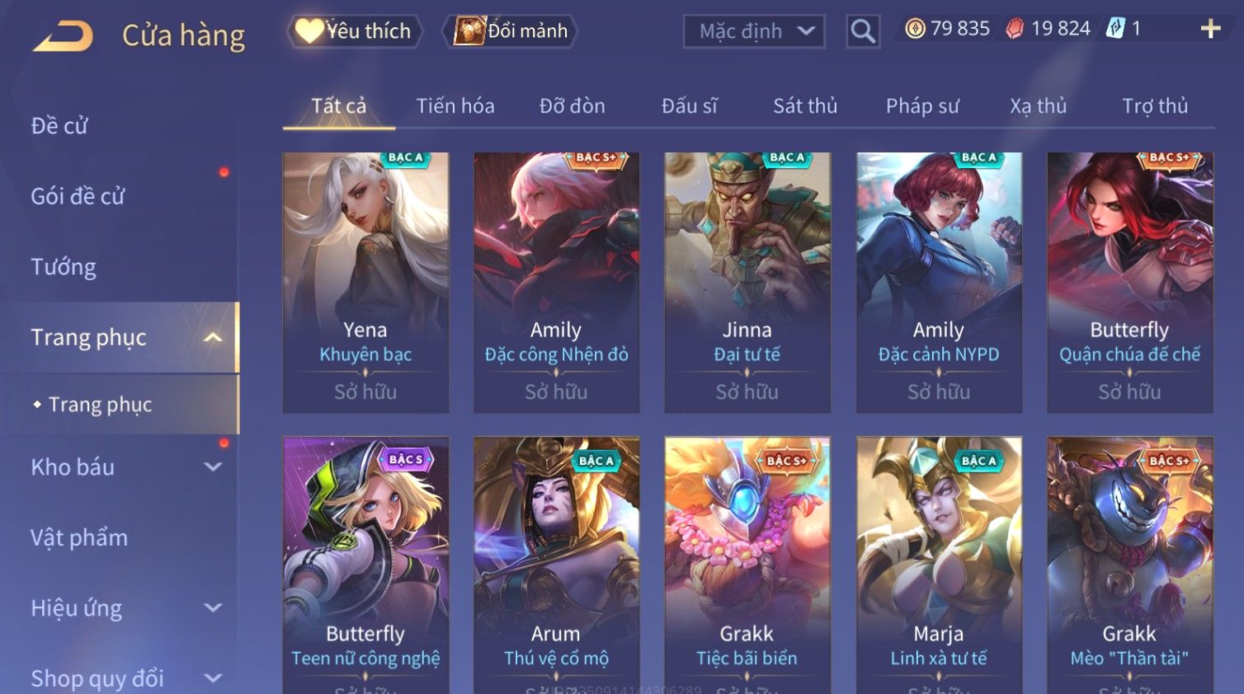Collapse the Trang phục sidebar section

click(213, 337)
